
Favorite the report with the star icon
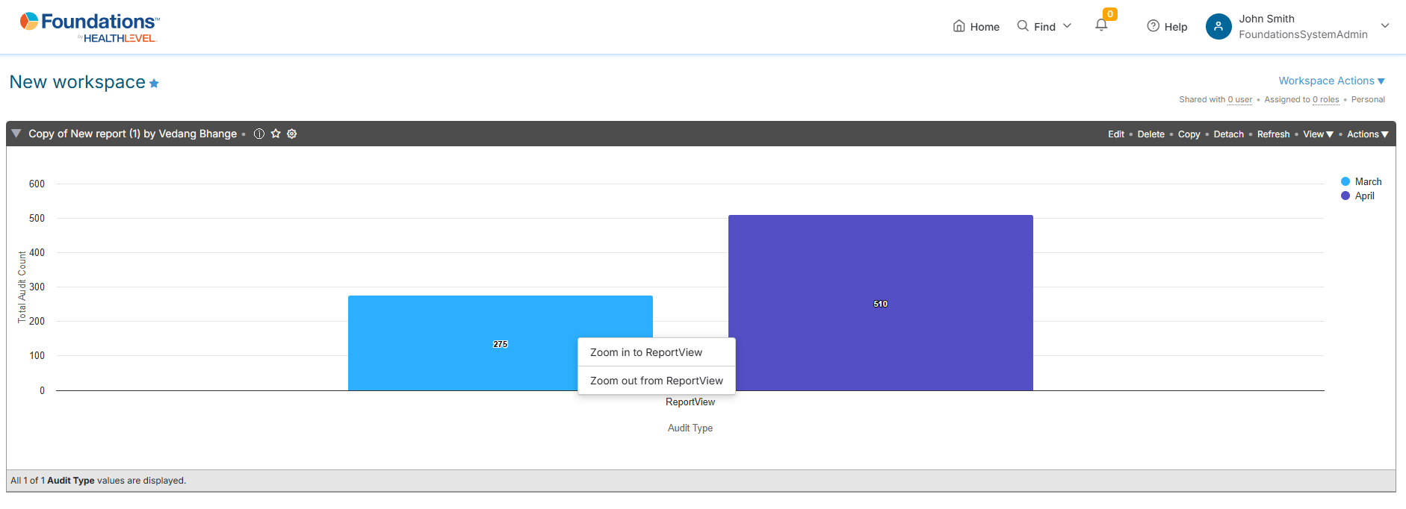276,134
